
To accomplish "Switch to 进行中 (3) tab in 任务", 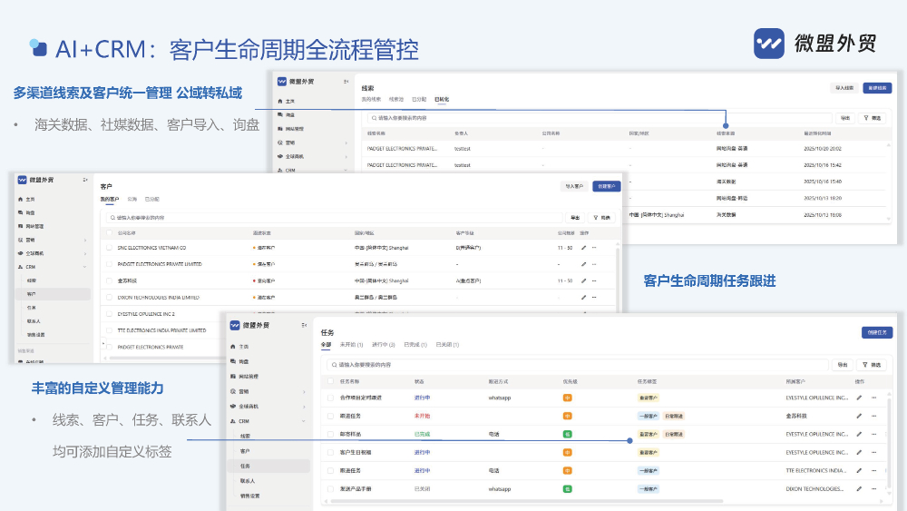I will [x=383, y=344].
